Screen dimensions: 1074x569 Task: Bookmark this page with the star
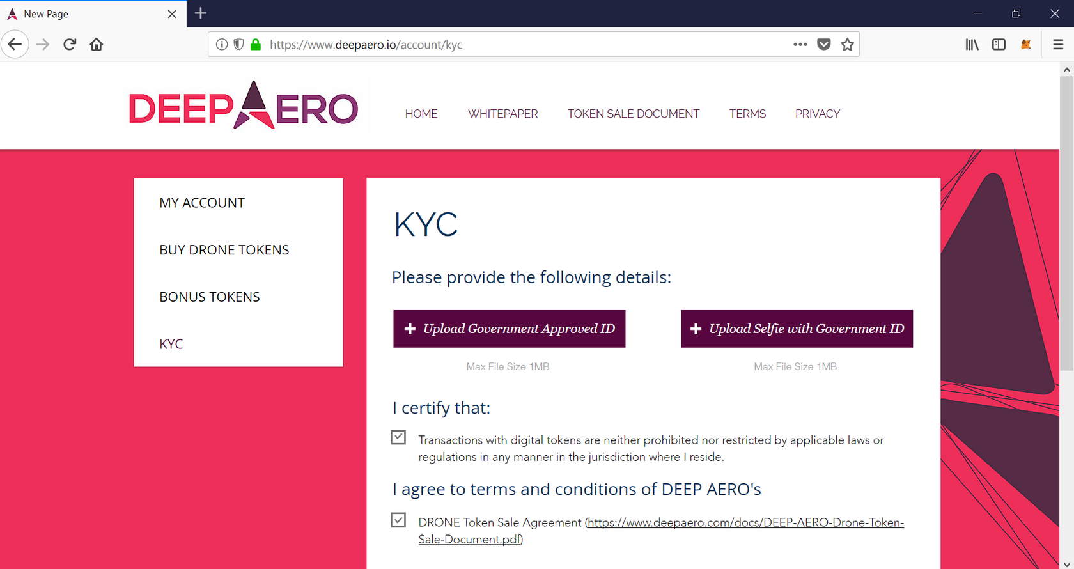848,45
